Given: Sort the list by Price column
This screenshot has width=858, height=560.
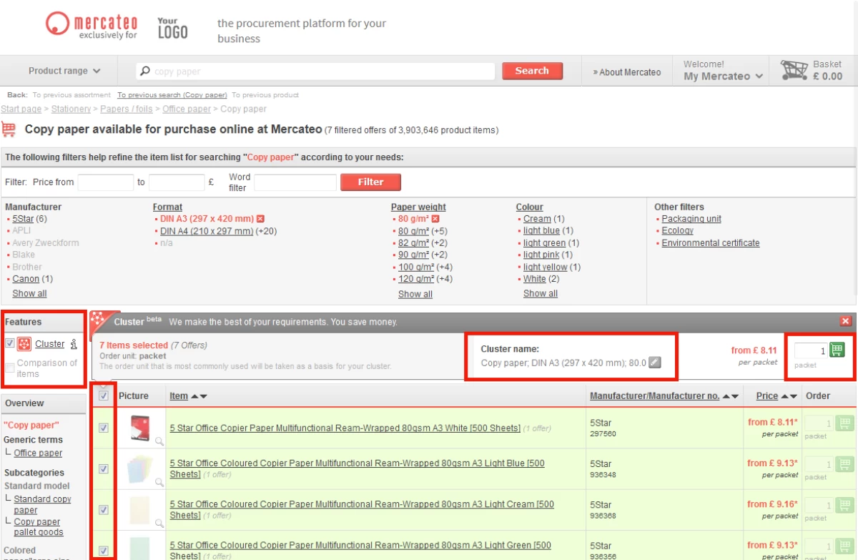Looking at the screenshot, I should point(766,396).
